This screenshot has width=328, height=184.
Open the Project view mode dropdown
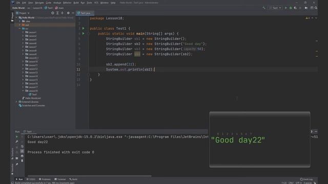pos(23,13)
